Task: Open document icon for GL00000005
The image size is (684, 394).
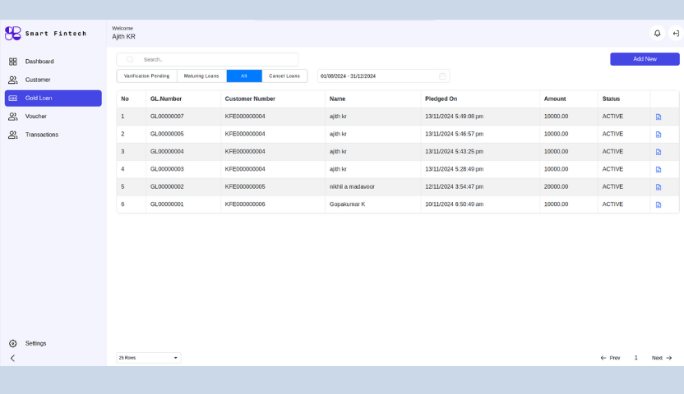Action: [x=659, y=134]
